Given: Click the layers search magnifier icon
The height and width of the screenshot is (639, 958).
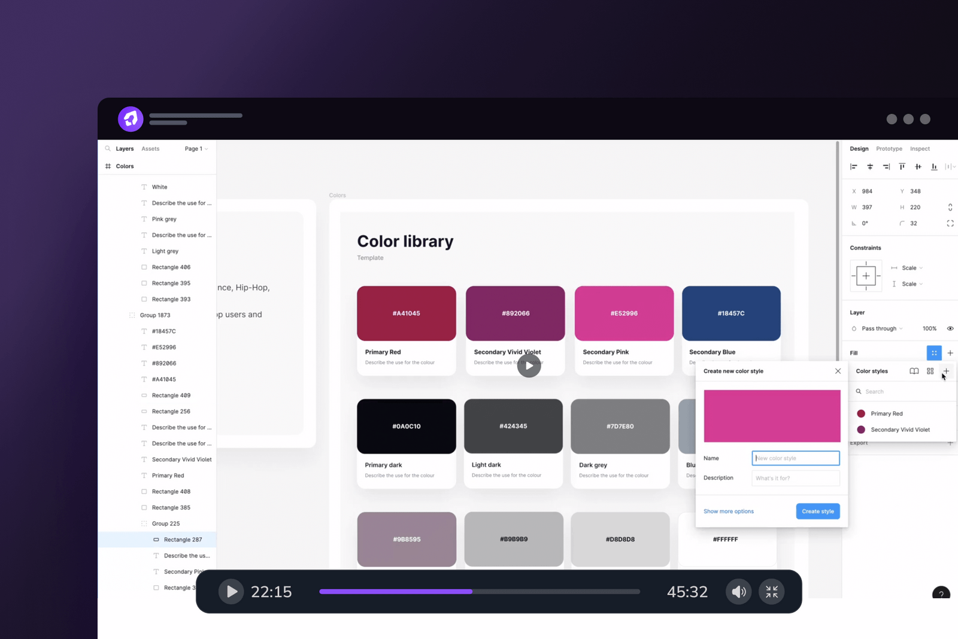Looking at the screenshot, I should click(x=108, y=148).
